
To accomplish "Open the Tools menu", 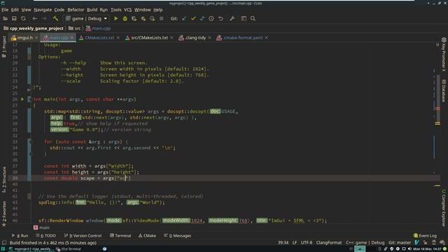I will 115,10.
